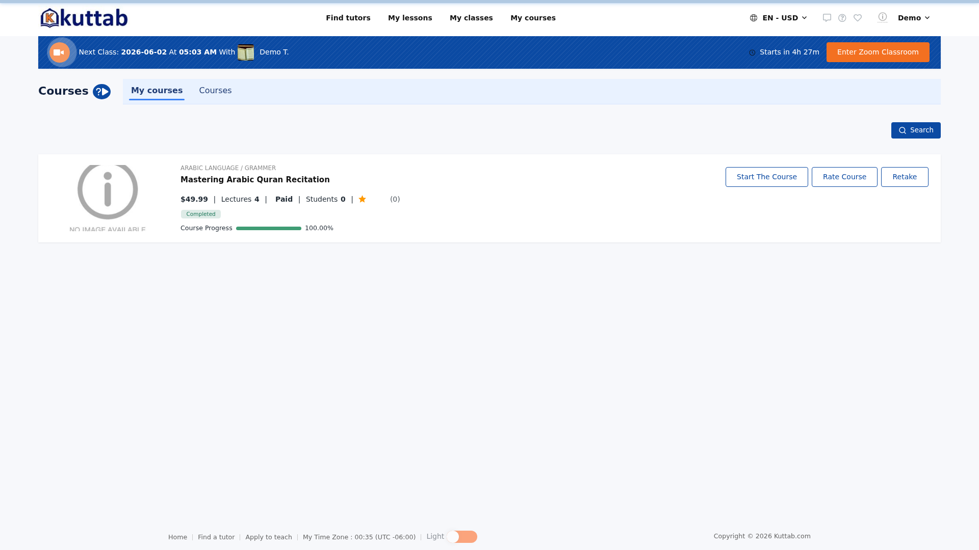979x550 pixels.
Task: Click the My Time Zone footer text
Action: [359, 537]
